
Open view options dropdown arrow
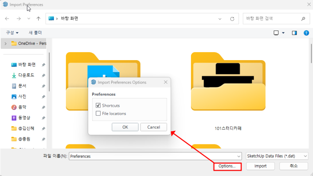(x=283, y=33)
